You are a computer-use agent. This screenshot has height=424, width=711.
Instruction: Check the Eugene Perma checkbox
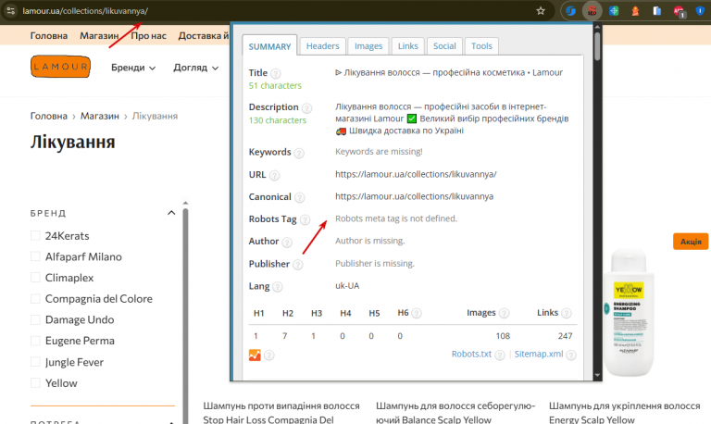(x=35, y=341)
